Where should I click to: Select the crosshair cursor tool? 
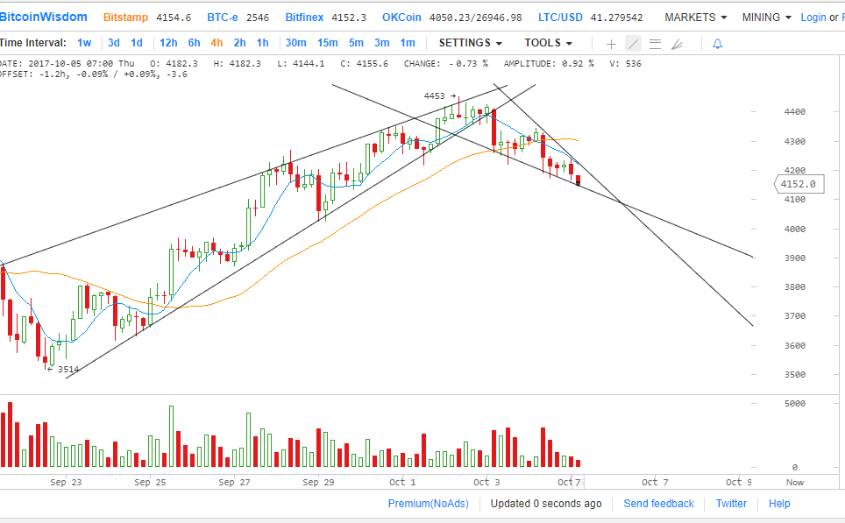(x=612, y=43)
